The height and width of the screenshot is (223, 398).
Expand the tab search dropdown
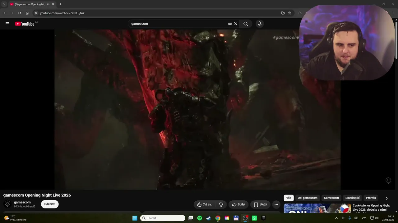pyautogui.click(x=4, y=4)
